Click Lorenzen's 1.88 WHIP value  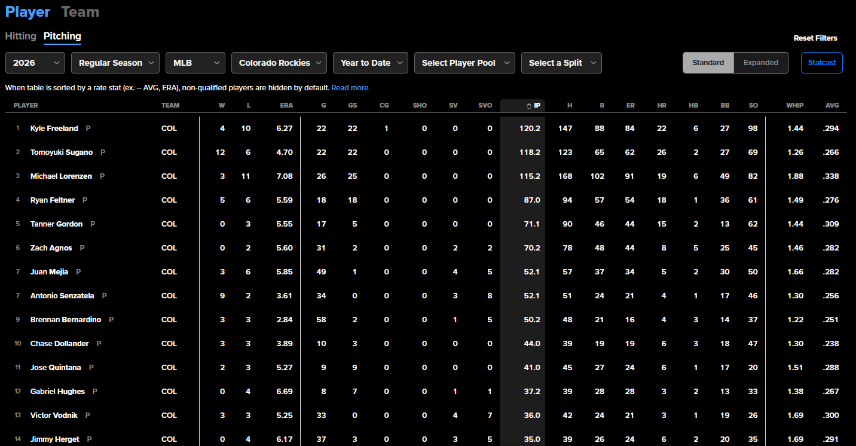[796, 176]
